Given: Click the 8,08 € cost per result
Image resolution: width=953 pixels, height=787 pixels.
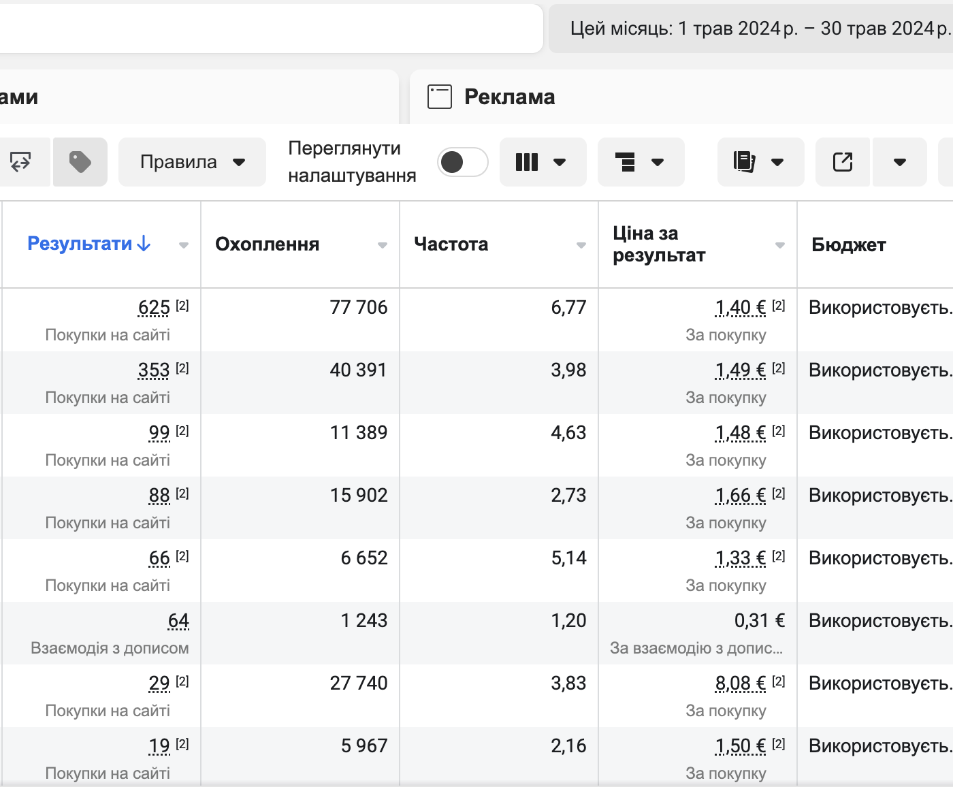Looking at the screenshot, I should coord(741,684).
